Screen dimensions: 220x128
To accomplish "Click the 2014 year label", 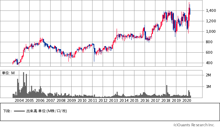I will [124, 100].
